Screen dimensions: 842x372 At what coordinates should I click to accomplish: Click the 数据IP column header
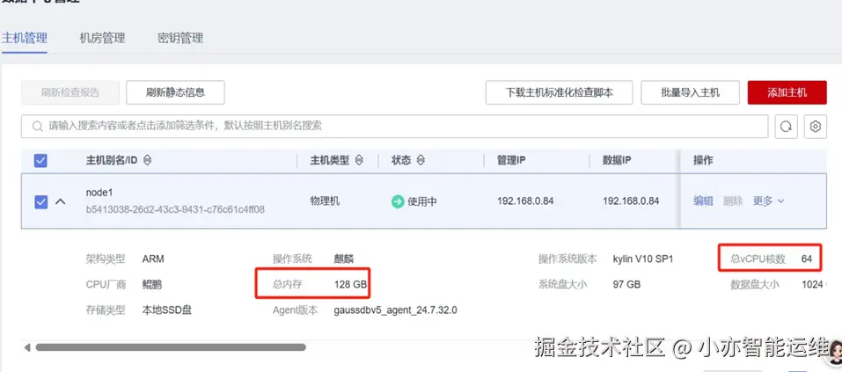click(x=617, y=161)
